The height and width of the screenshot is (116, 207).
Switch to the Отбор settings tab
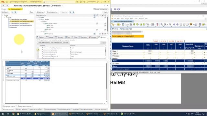75,37
